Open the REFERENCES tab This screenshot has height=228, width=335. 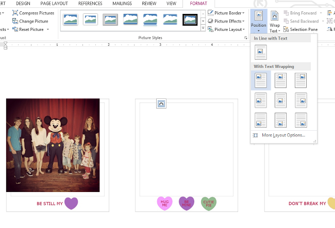click(x=90, y=4)
